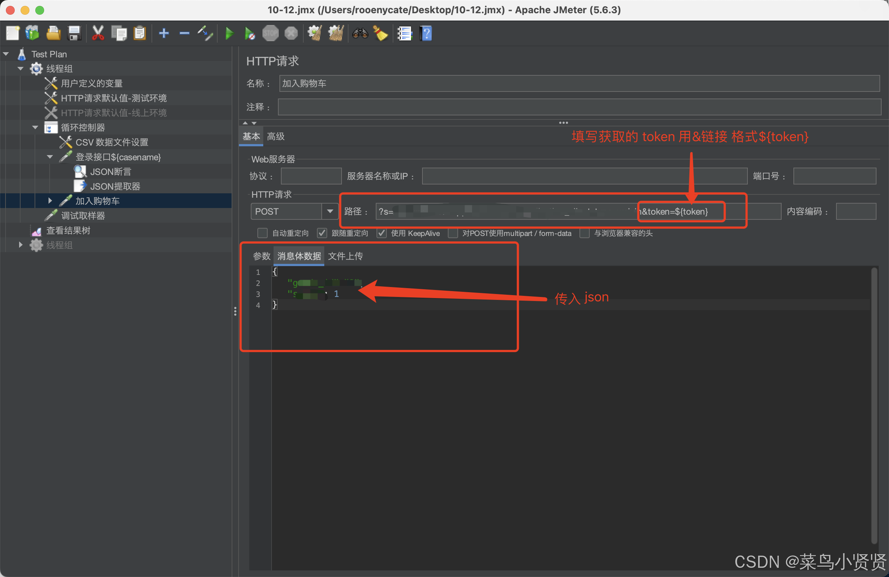Enable 与浏览器兼容的头 checkbox
Image resolution: width=889 pixels, height=577 pixels.
(585, 233)
